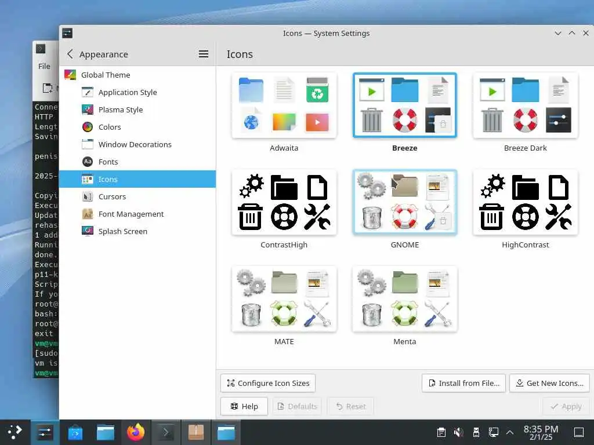The image size is (594, 445).
Task: Open the application launcher on the taskbar
Action: (15, 432)
